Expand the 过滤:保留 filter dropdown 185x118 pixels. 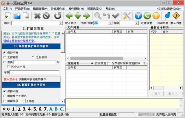pyautogui.click(x=110, y=23)
